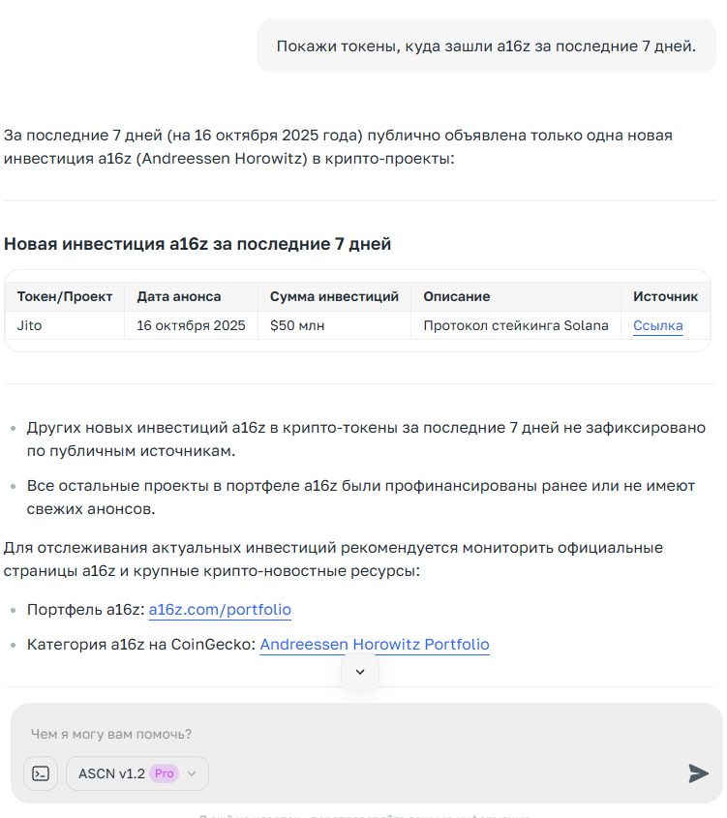Select the Jito cell in the table

[x=30, y=325]
